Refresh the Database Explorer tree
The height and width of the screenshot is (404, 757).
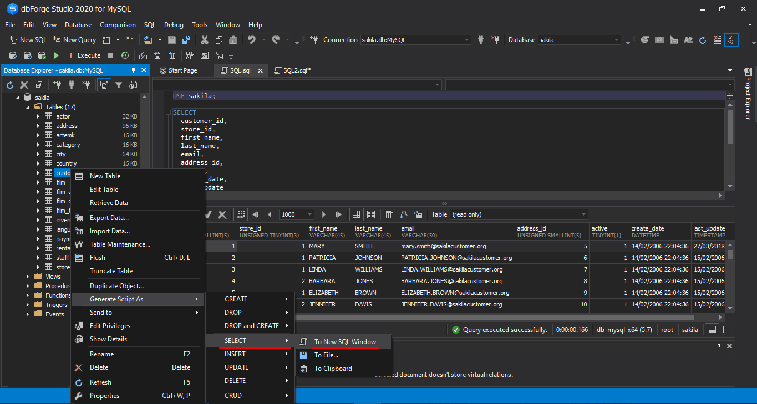coord(9,85)
